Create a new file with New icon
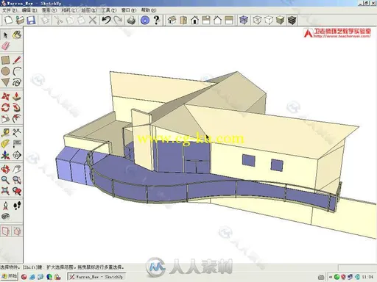The image size is (377, 282). click(x=8, y=20)
